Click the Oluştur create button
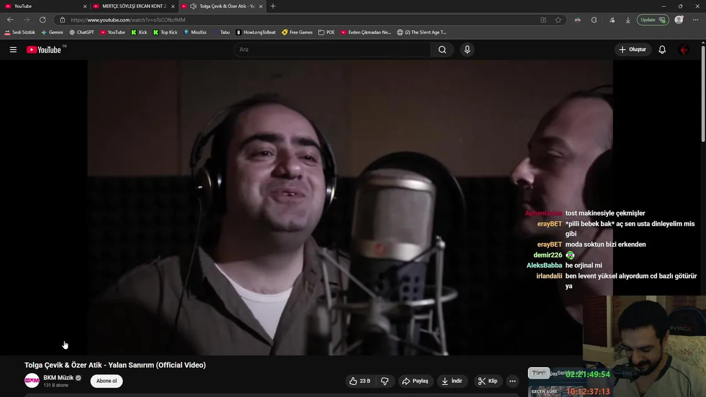This screenshot has width=706, height=397. tap(633, 50)
